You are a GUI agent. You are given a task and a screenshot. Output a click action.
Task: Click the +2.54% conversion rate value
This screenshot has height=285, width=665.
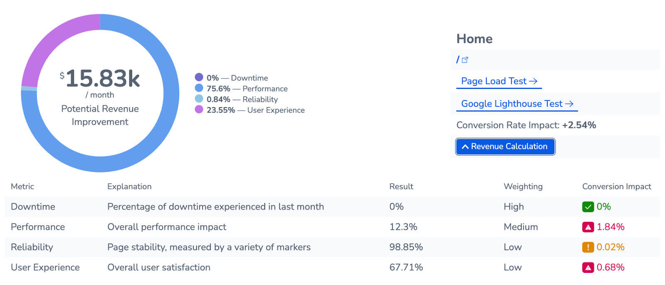coord(579,125)
